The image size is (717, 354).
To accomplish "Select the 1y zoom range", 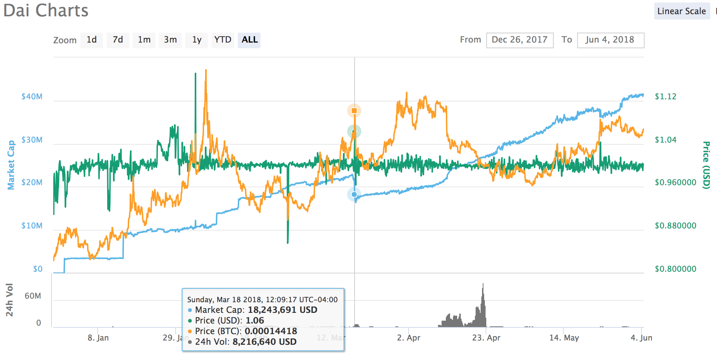I will [x=197, y=40].
